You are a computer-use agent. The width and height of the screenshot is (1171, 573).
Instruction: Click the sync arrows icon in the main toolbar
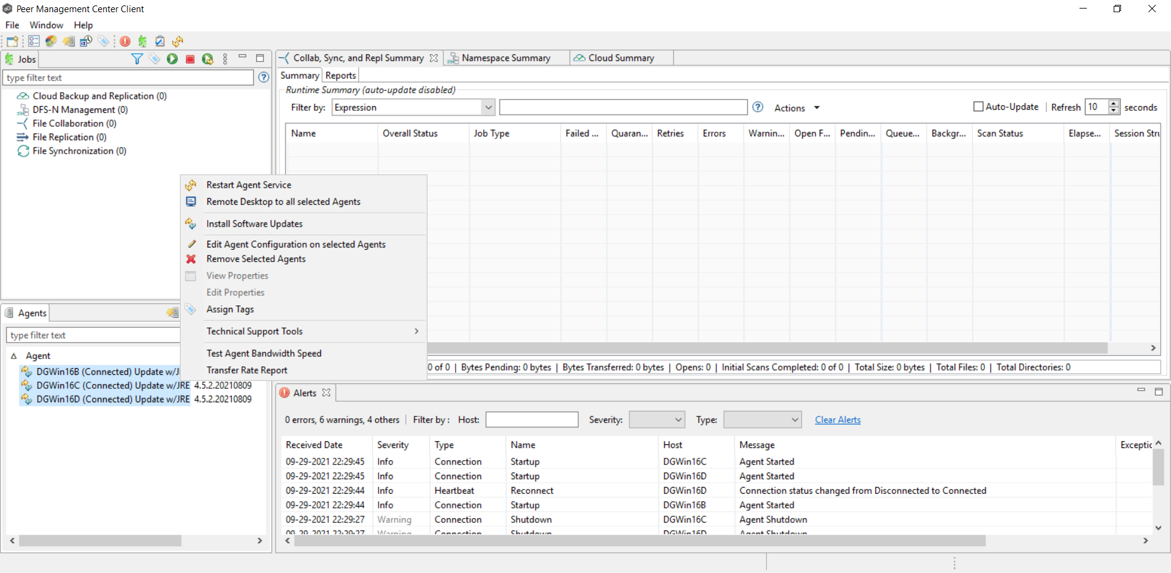[x=177, y=41]
